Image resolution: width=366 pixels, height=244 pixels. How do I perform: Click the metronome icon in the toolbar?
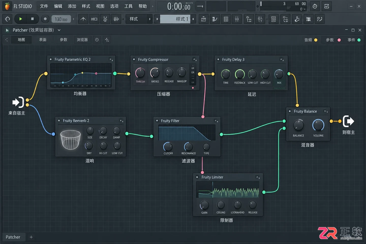pyautogui.click(x=83, y=19)
